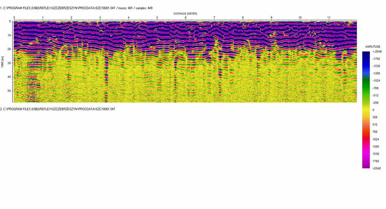Click the >2048 label on the amplitude legend
Screen dimensions: 386x209
(x=376, y=168)
